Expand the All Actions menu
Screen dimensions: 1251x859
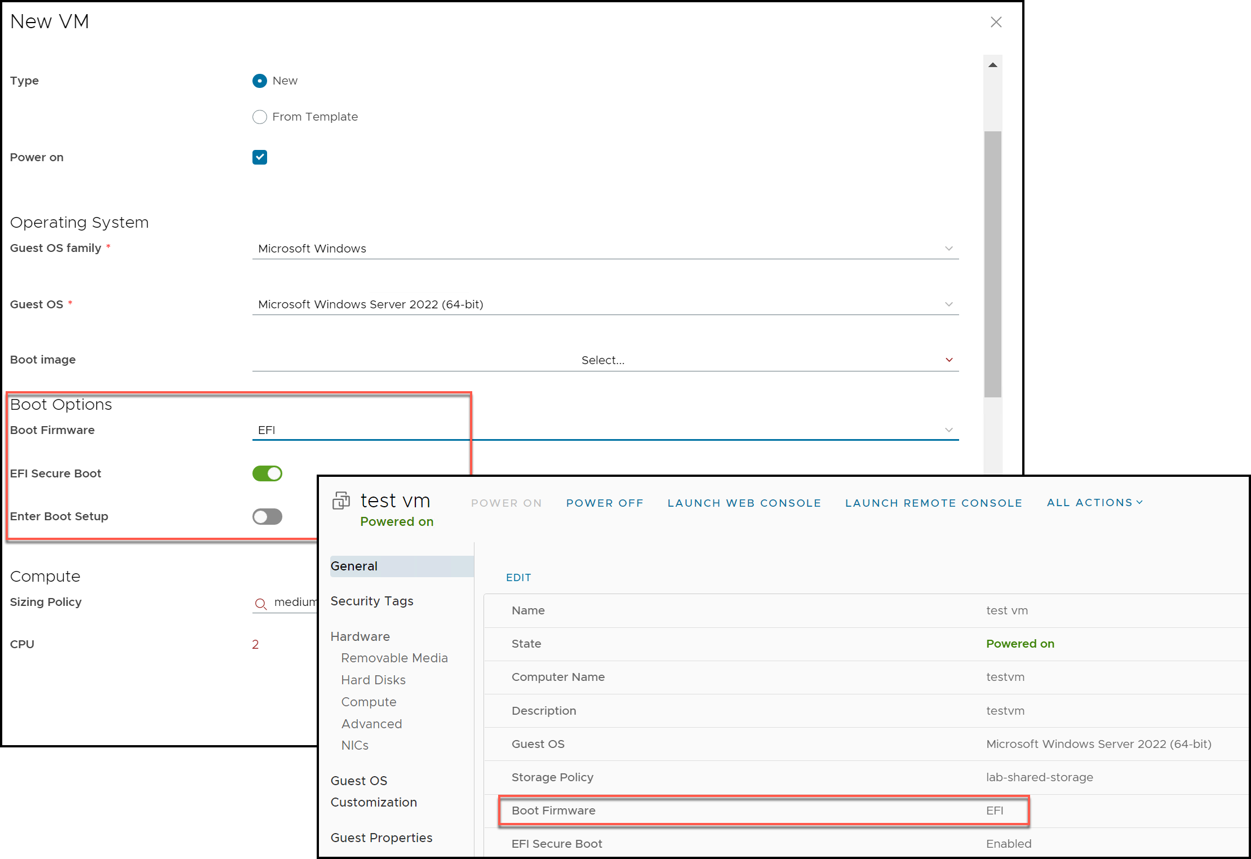coord(1094,503)
